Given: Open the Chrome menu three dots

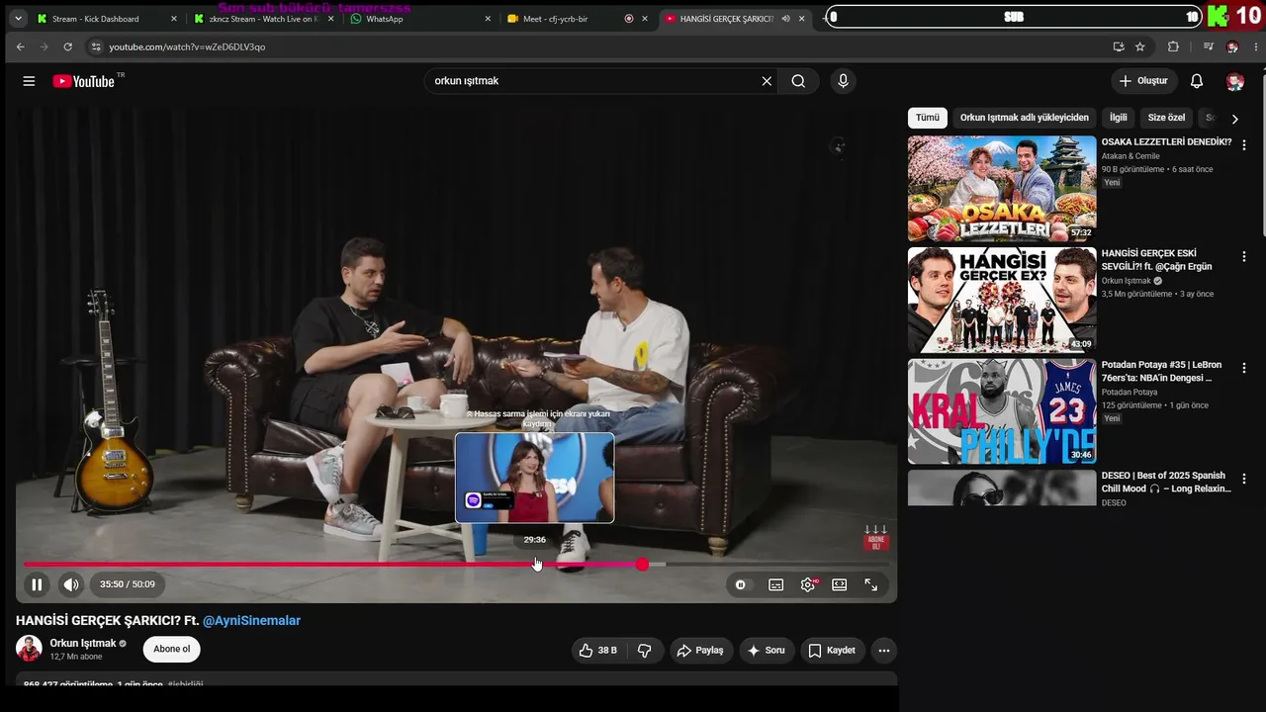Looking at the screenshot, I should (1256, 46).
